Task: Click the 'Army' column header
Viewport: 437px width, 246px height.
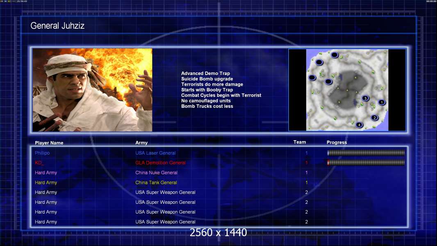Action: (141, 143)
